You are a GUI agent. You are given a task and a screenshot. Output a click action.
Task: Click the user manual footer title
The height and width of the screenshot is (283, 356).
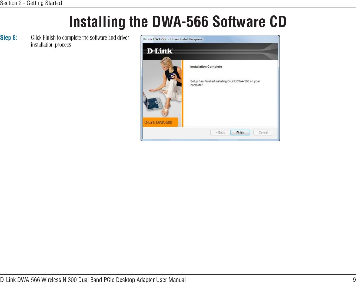coord(93,279)
